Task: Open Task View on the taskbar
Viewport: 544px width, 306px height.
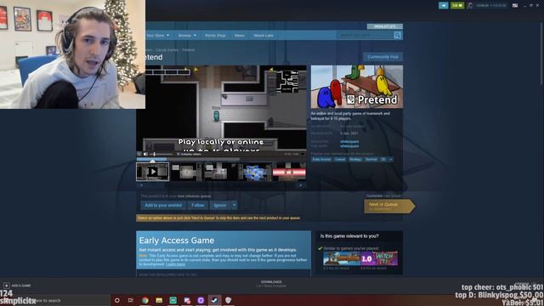Action: (x=131, y=300)
